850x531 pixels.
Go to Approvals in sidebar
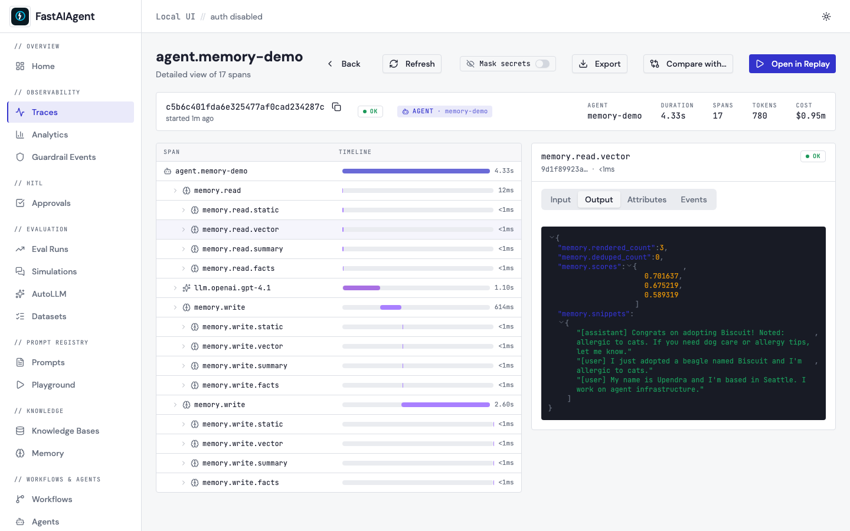click(x=71, y=203)
